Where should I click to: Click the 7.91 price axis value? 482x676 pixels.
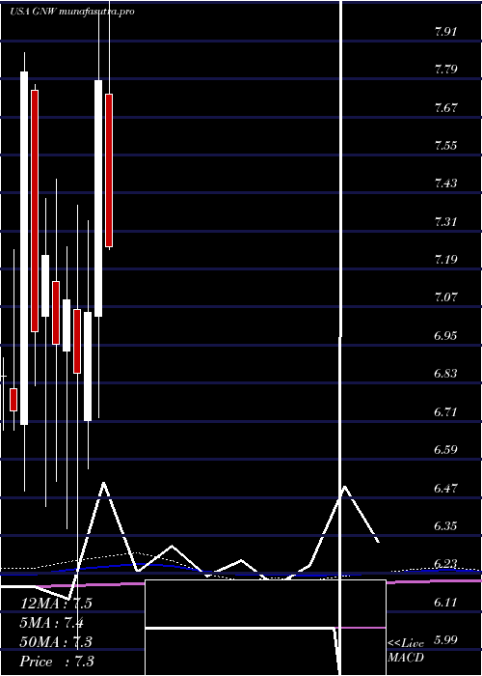[x=445, y=32]
